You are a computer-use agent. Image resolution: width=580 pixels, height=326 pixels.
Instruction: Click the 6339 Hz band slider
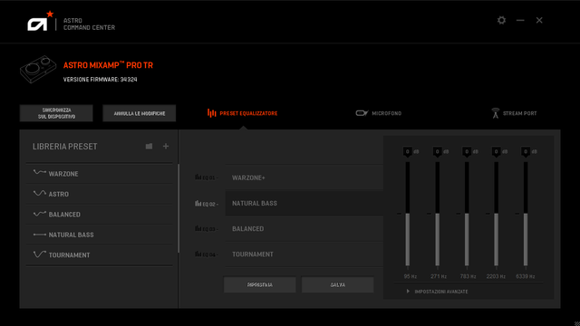pos(526,214)
